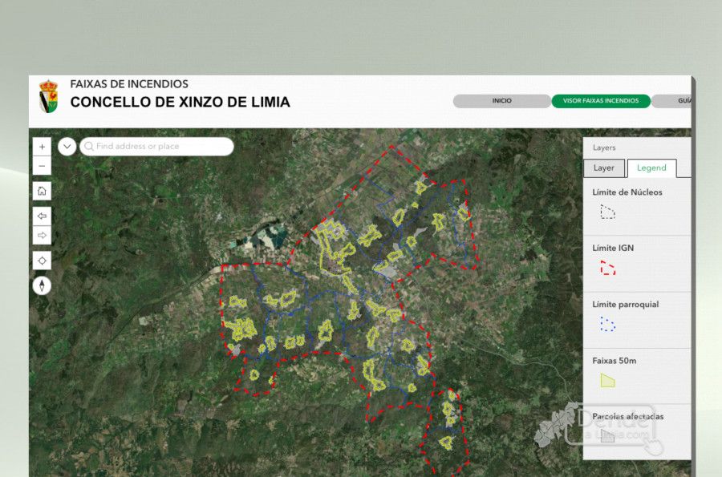The image size is (722, 477).
Task: Click the 'Layers' panel title
Action: point(604,148)
